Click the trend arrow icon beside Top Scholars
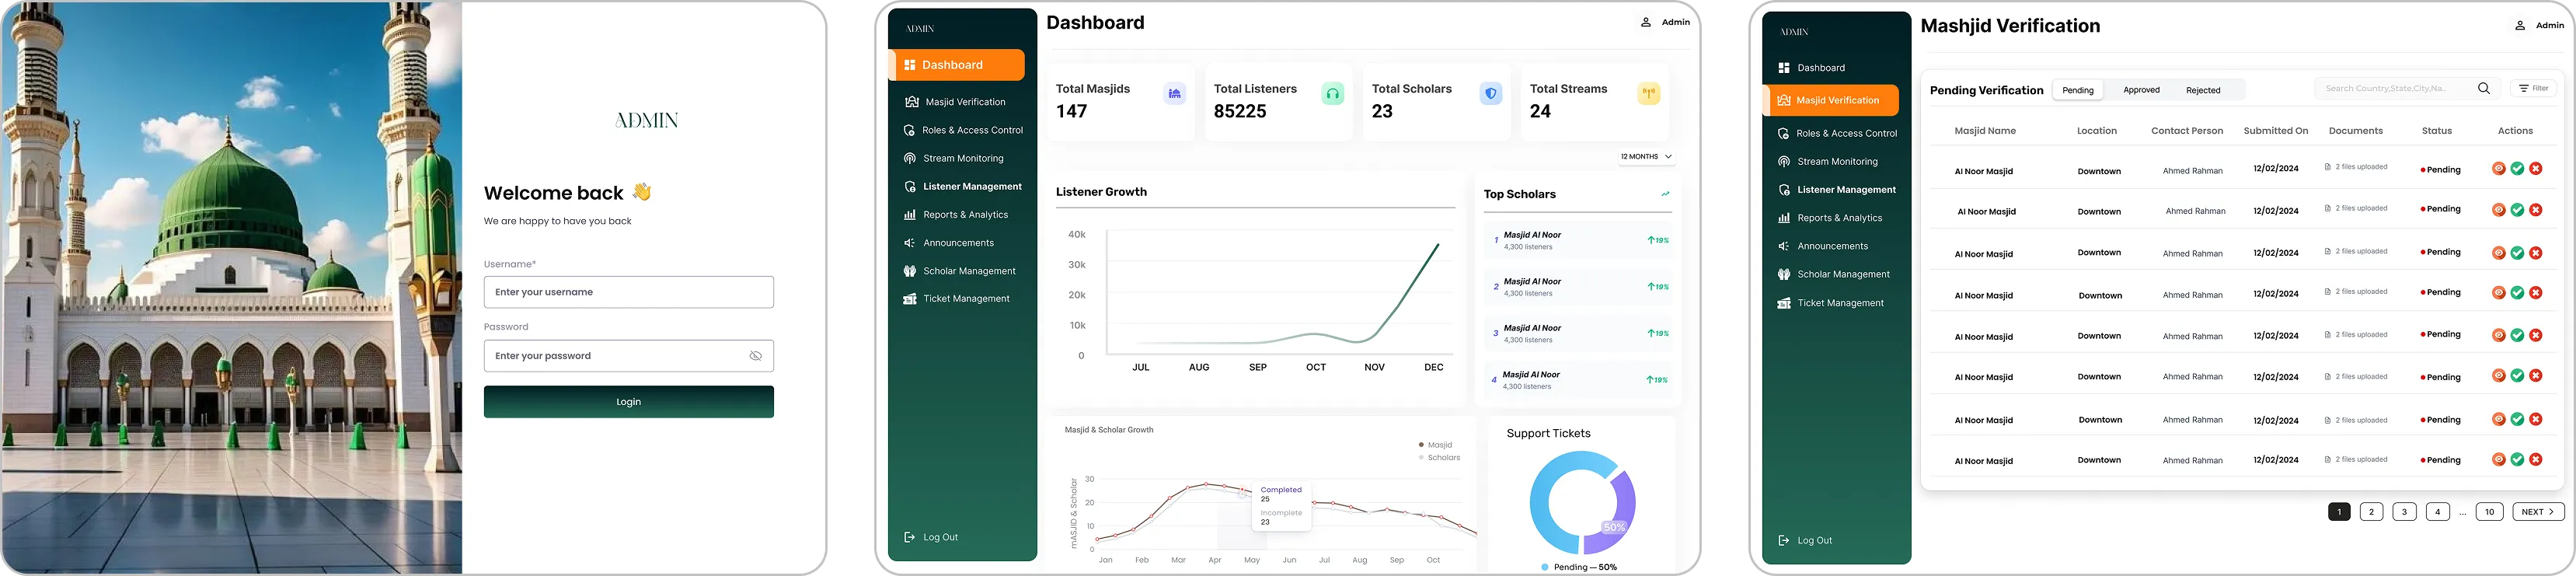 [1665, 194]
